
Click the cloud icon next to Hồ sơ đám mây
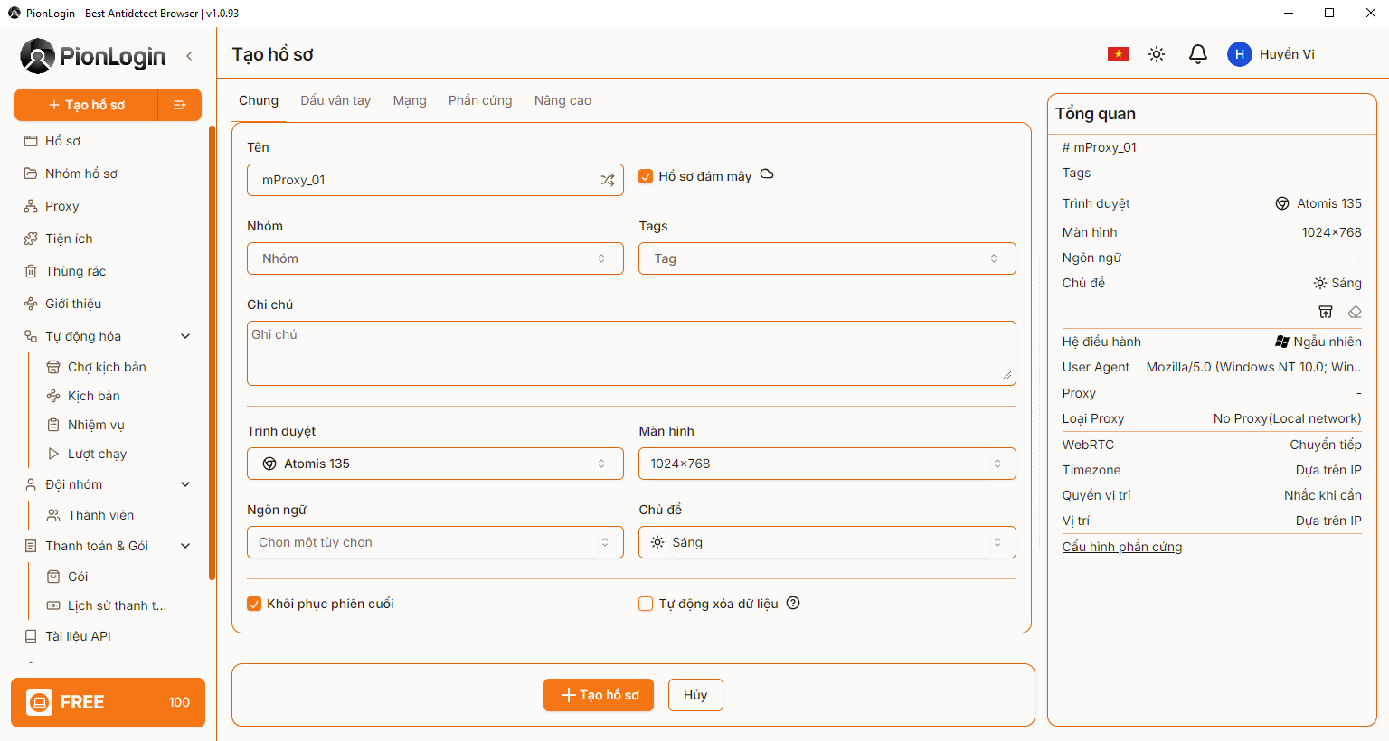767,174
